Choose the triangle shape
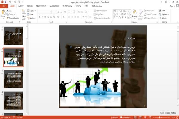 (115, 14)
